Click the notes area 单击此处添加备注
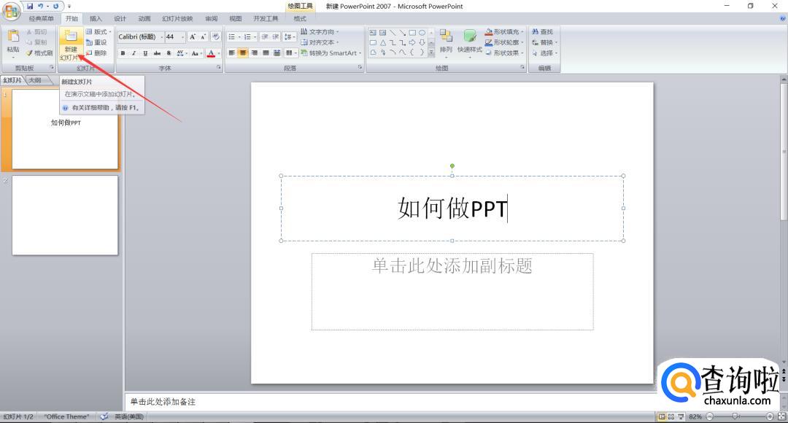 tap(163, 402)
